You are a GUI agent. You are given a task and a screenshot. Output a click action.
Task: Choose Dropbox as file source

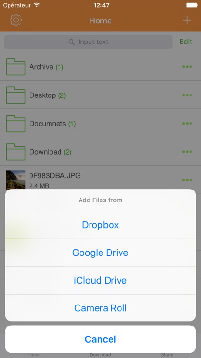(x=100, y=225)
